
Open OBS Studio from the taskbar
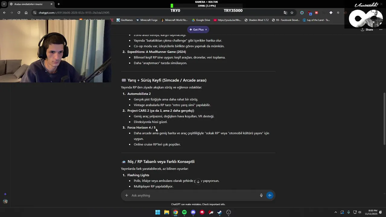coord(229,212)
